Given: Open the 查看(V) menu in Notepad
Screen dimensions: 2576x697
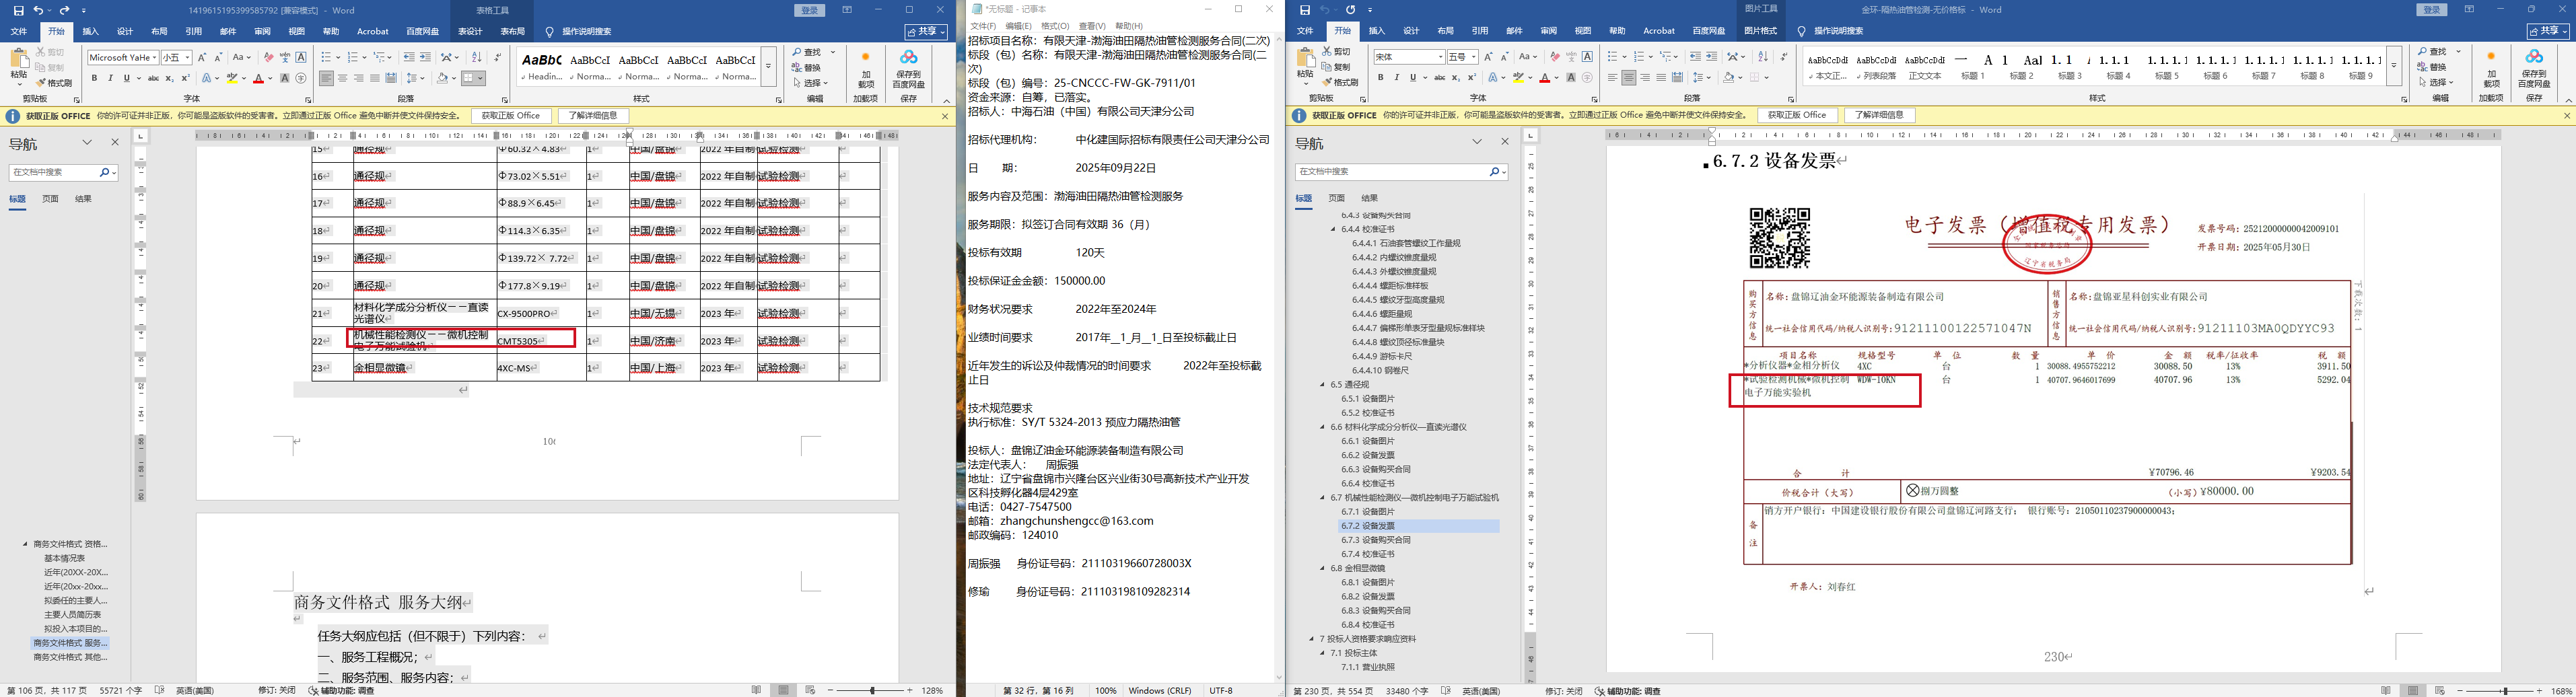Looking at the screenshot, I should pos(1092,26).
